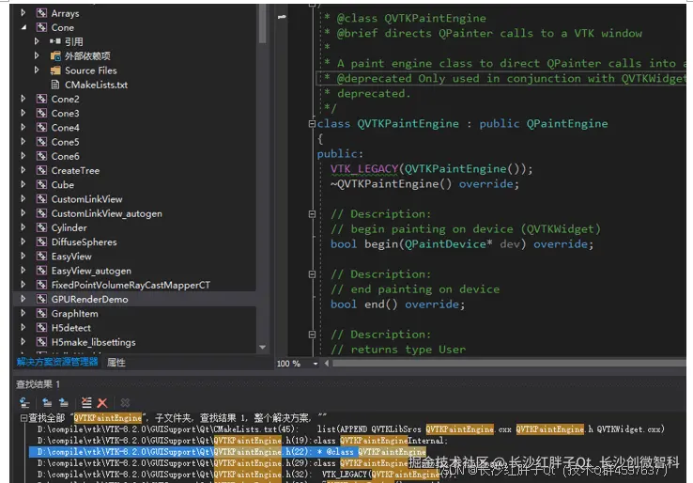Open the 100 % editor zoom dropdown
This screenshot has width=693, height=483.
point(316,364)
